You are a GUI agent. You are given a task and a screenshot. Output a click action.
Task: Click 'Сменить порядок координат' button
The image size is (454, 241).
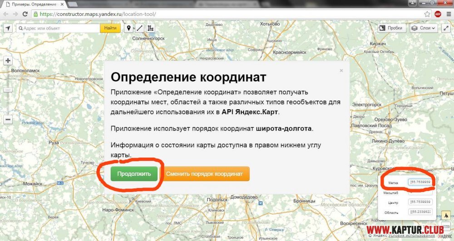[x=204, y=174]
